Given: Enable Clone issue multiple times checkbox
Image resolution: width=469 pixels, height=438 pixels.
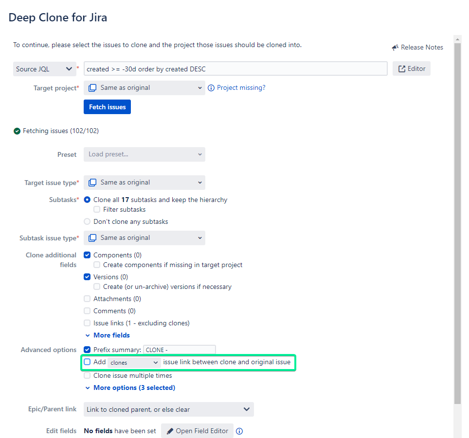Looking at the screenshot, I should (87, 375).
